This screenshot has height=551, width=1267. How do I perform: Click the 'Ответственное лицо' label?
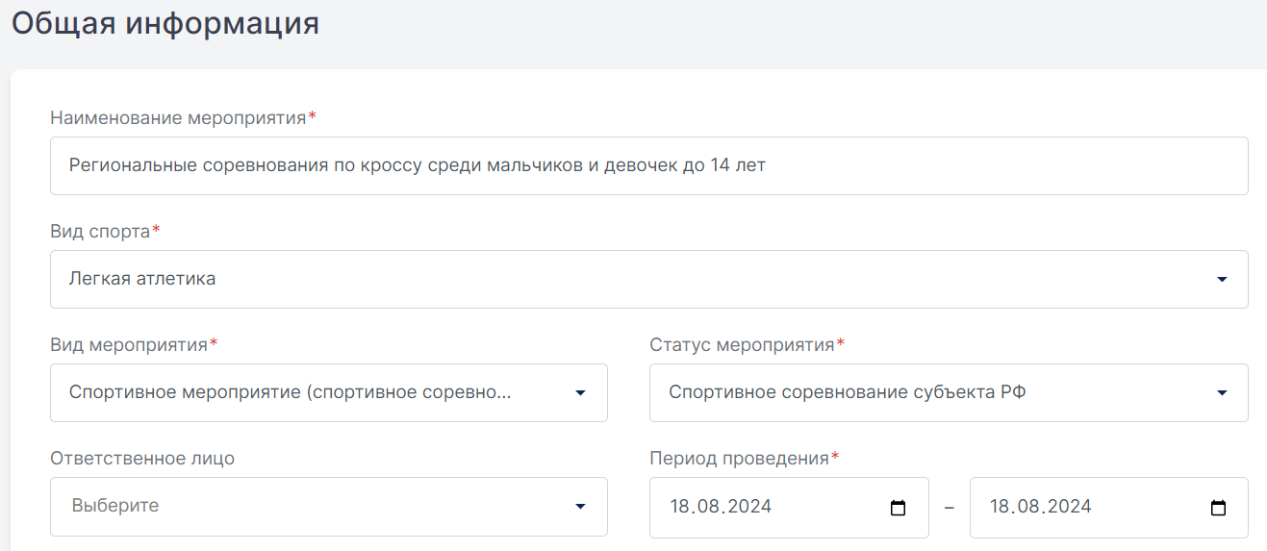[142, 459]
